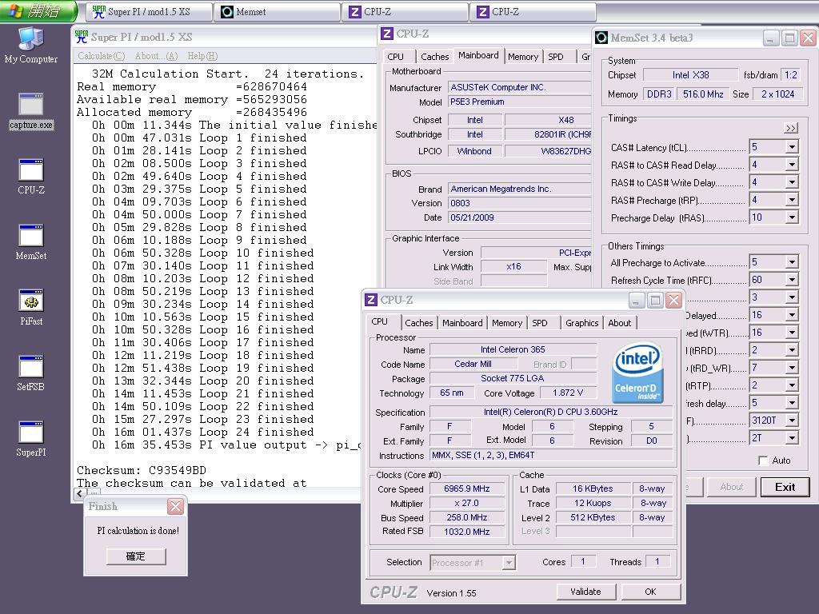The width and height of the screenshot is (819, 614).
Task: Click Exit button in MemSet
Action: pos(785,487)
